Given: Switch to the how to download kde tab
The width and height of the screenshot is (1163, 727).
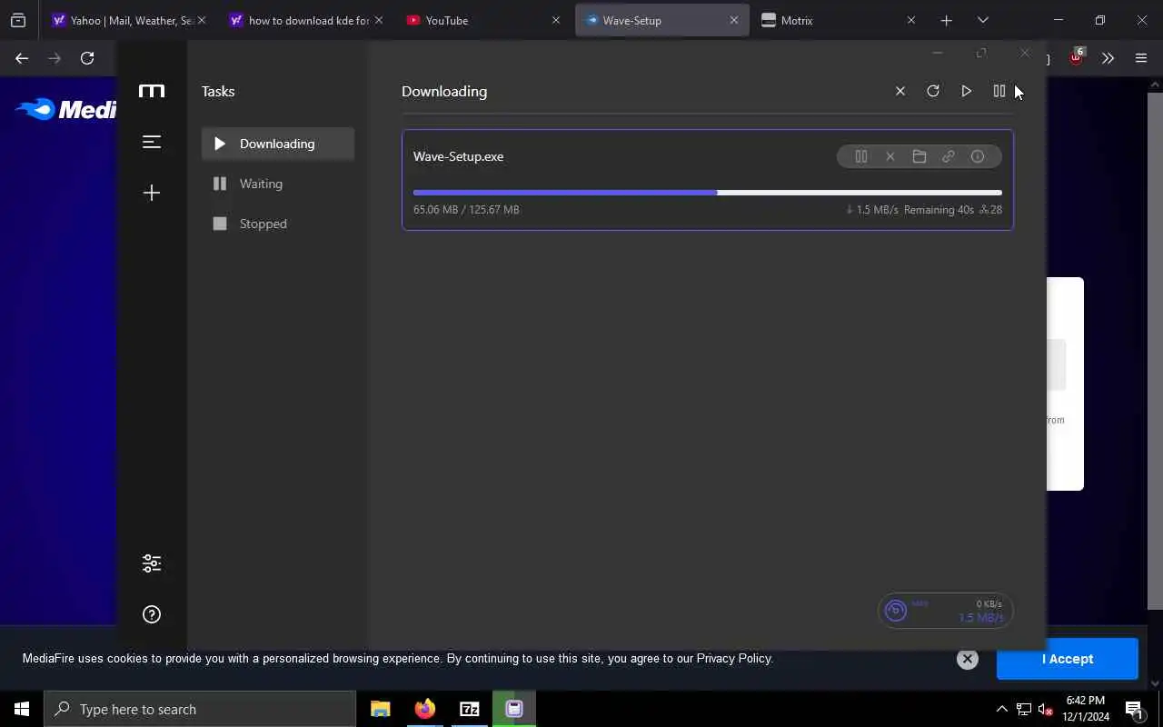Looking at the screenshot, I should [x=304, y=20].
